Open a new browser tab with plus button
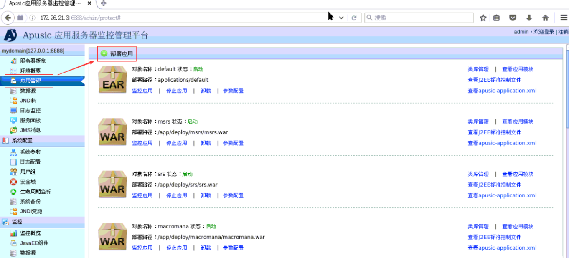This screenshot has width=569, height=258. (x=104, y=3)
